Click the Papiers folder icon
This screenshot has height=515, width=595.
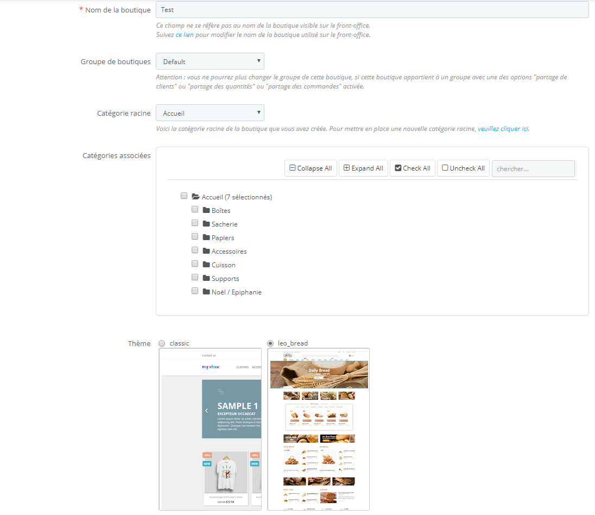[206, 237]
